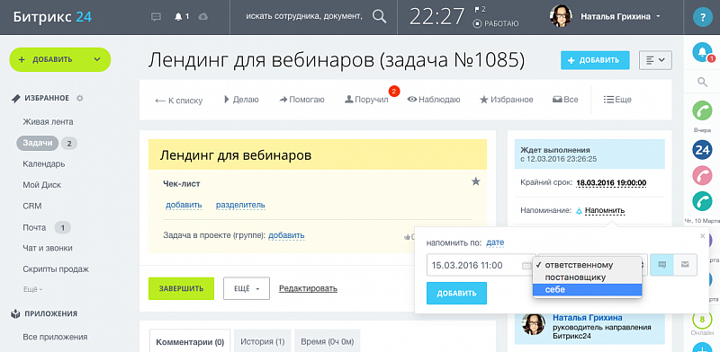Click Наталья Грихина avatar in header
Image resolution: width=720 pixels, height=352 pixels.
pyautogui.click(x=561, y=16)
